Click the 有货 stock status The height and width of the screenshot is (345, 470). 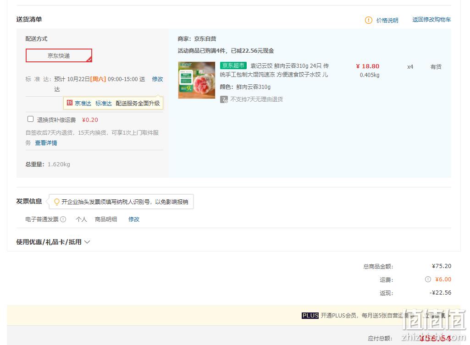pos(436,67)
